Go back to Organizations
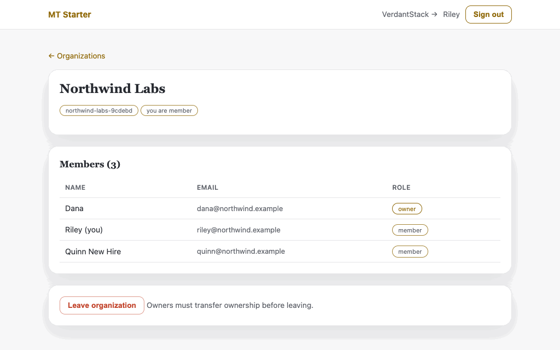Viewport: 560px width, 350px height. (77, 56)
